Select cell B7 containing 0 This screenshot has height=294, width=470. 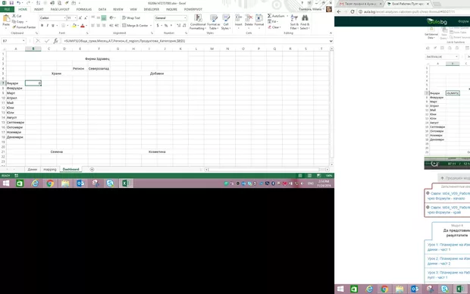[x=33, y=83]
